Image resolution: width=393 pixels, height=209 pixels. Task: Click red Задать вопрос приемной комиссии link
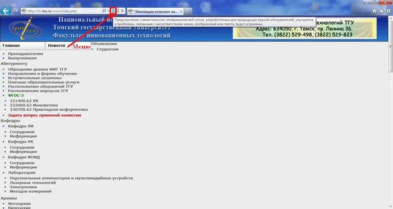pyautogui.click(x=45, y=115)
